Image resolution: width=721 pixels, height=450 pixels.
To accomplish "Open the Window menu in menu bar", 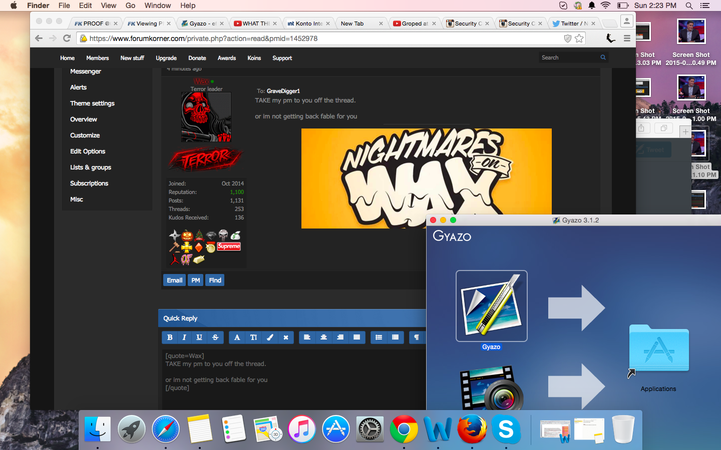I will (158, 5).
